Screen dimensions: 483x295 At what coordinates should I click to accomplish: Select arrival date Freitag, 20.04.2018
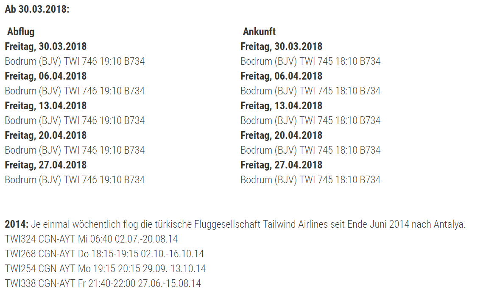[x=281, y=135]
